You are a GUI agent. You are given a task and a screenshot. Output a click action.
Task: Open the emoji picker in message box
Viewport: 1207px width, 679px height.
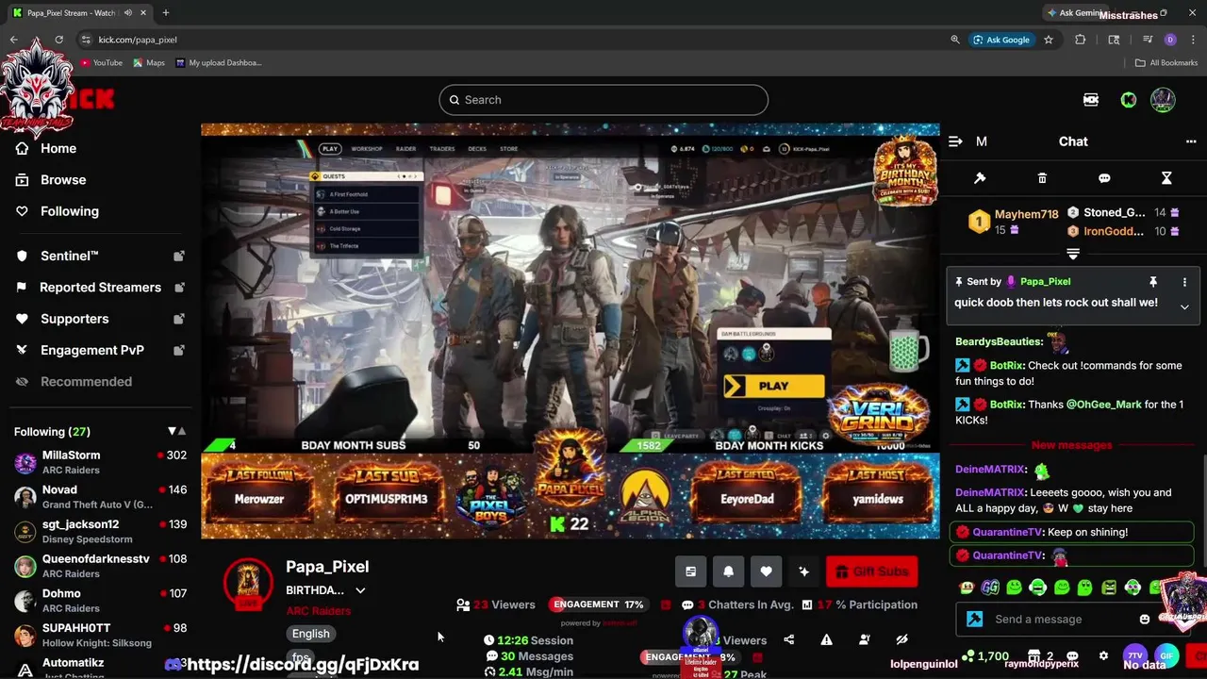(1145, 620)
